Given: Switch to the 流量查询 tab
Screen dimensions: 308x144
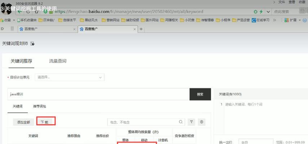Looking at the screenshot, I should click(x=58, y=61).
